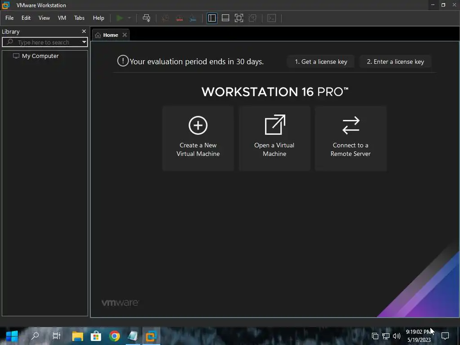
Task: Click the taskbar clock 9:19:02 PM
Action: click(419, 332)
